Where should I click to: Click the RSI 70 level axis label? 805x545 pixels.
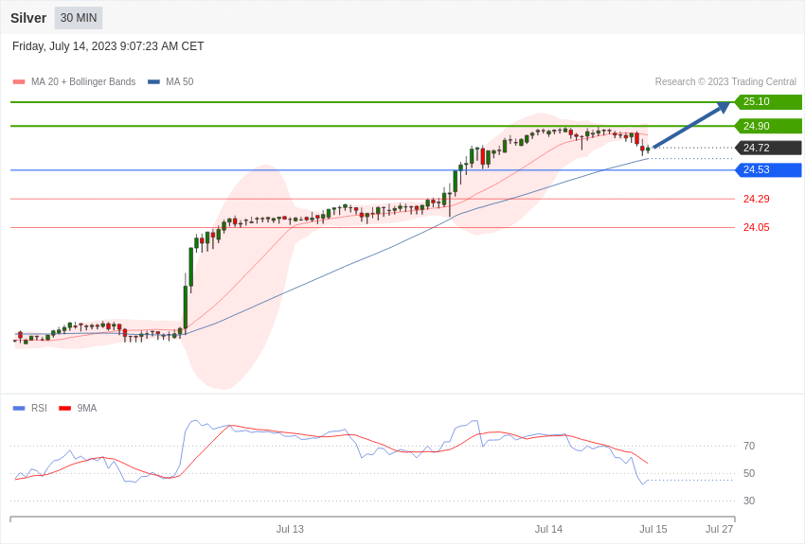pos(749,446)
